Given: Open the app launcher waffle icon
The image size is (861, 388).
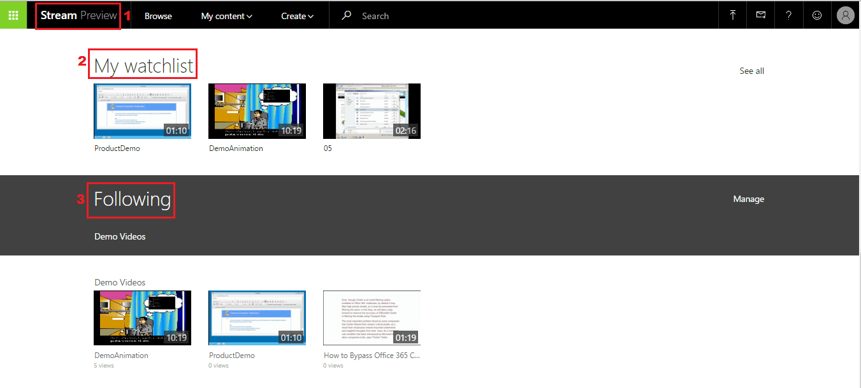Looking at the screenshot, I should (x=13, y=15).
